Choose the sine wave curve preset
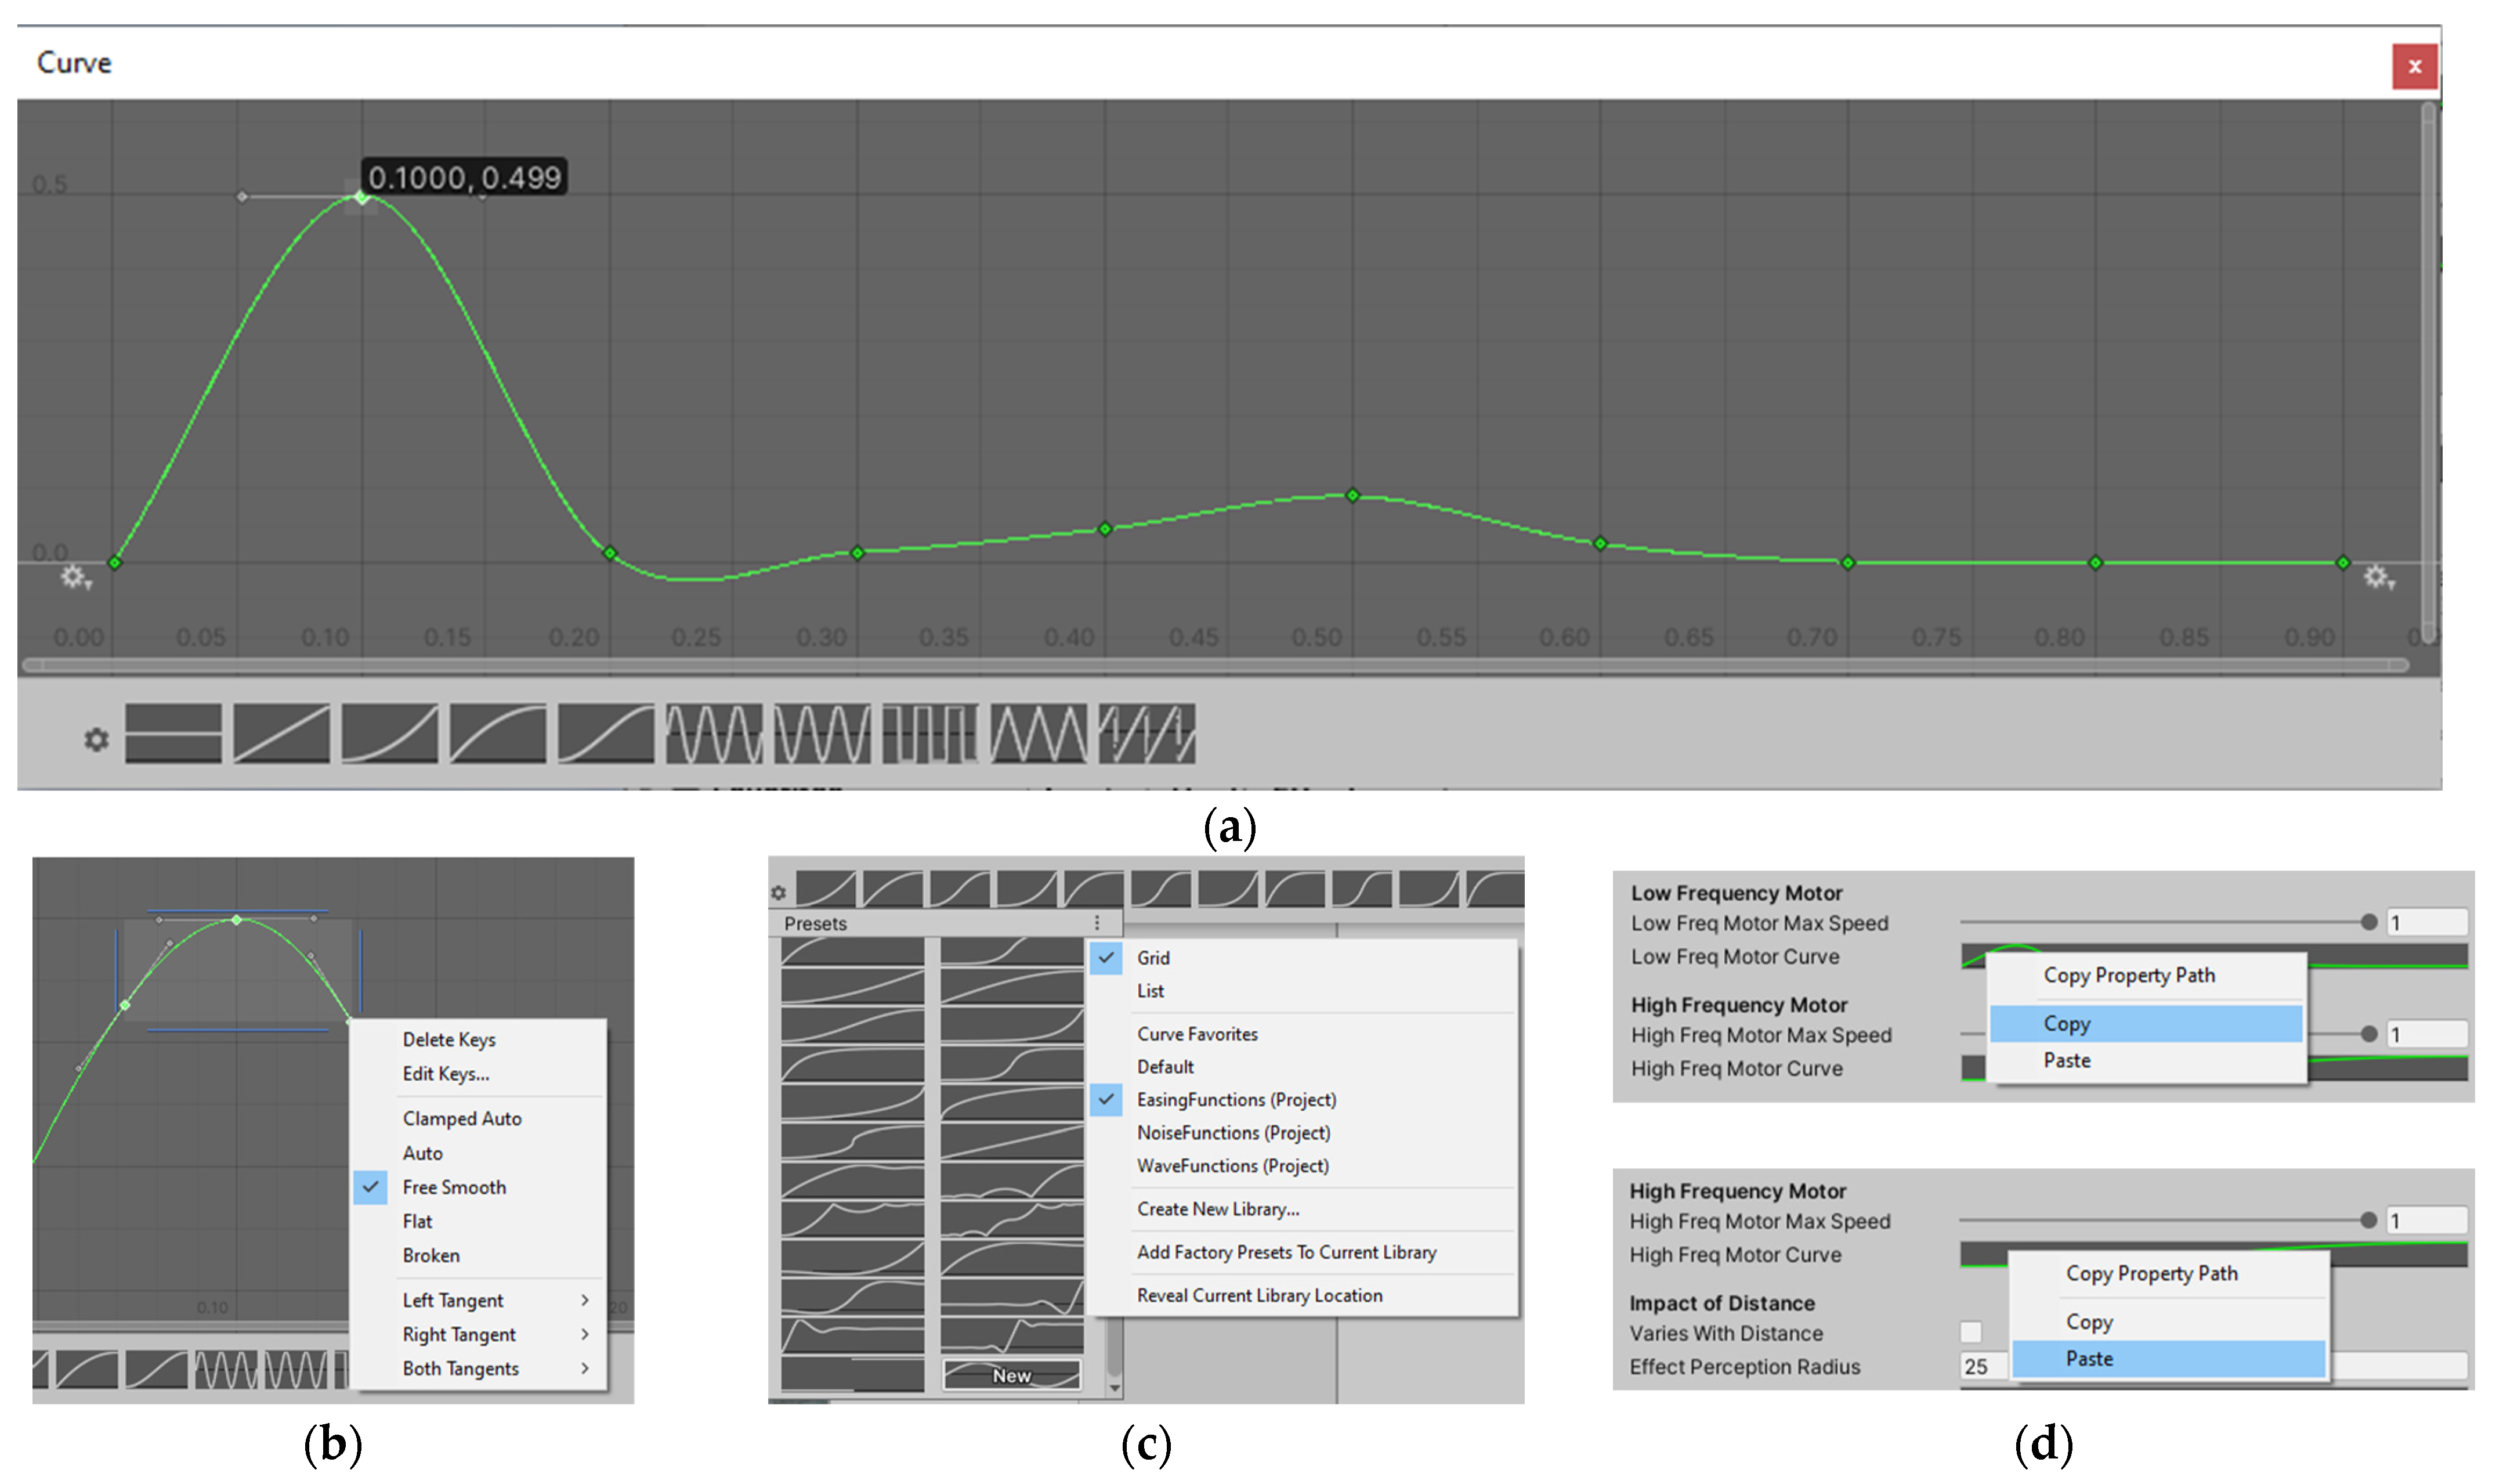This screenshot has width=2496, height=1484. click(714, 734)
